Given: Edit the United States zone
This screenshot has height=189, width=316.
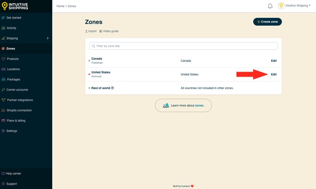Looking at the screenshot, I should coord(274,74).
